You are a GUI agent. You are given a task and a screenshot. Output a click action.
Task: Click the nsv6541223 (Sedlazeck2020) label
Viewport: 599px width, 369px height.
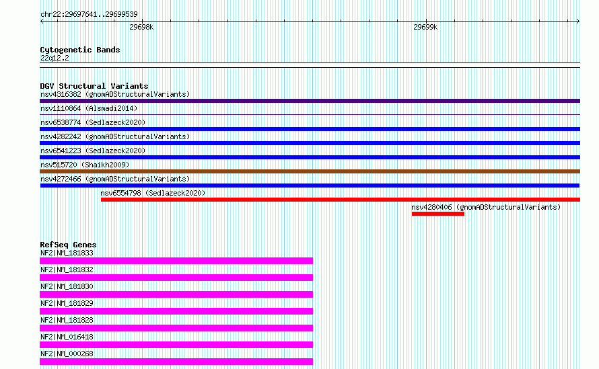click(x=93, y=151)
